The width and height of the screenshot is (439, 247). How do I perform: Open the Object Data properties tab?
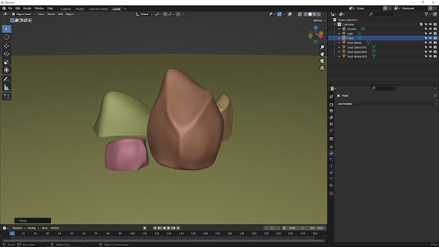(331, 179)
